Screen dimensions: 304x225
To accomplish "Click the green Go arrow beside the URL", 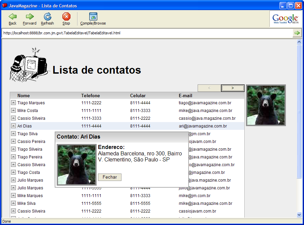I will (x=297, y=33).
